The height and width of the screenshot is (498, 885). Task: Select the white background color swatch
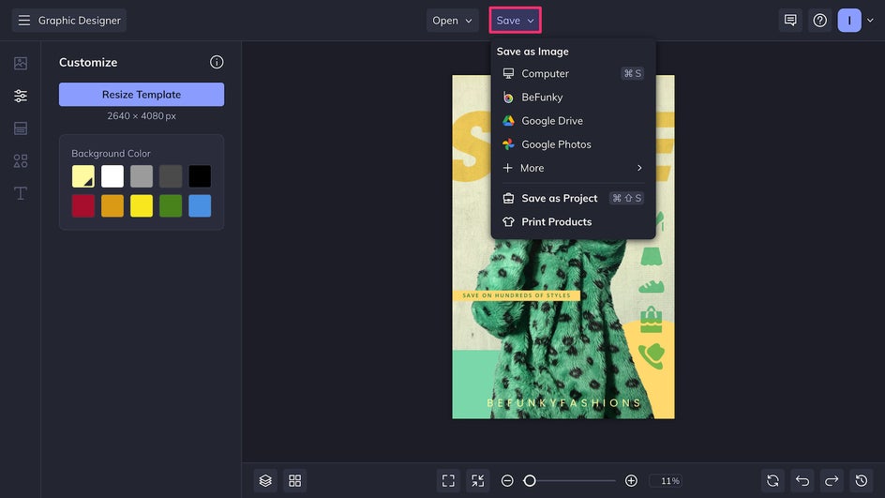pos(112,176)
